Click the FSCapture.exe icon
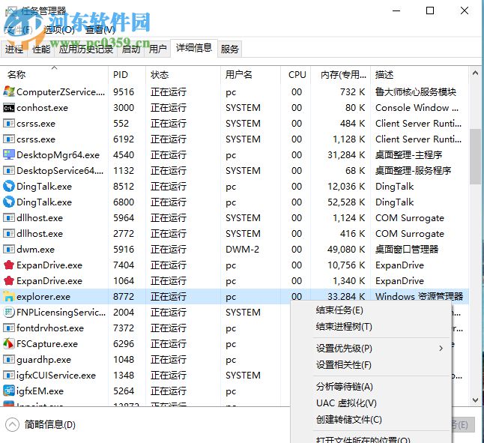Viewport: 484px width, 443px height. click(9, 343)
